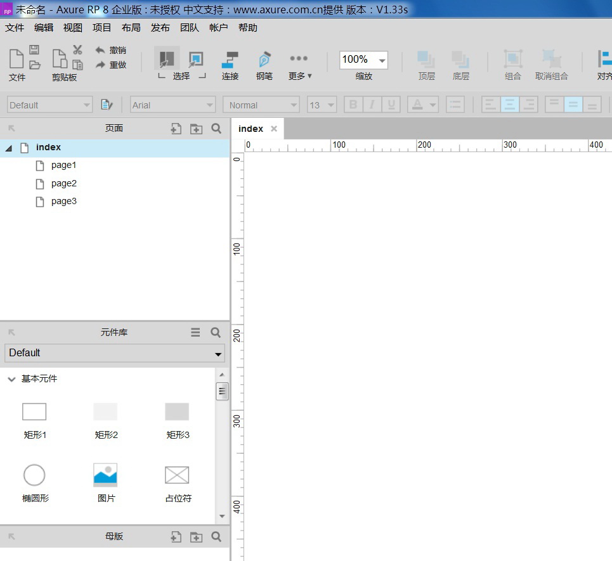Click the Undo (撤销) arrow icon
612x561 pixels.
pos(100,50)
